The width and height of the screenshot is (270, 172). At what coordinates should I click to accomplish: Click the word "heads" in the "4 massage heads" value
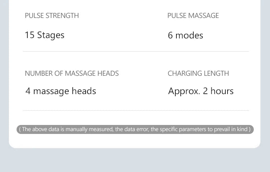(84, 91)
